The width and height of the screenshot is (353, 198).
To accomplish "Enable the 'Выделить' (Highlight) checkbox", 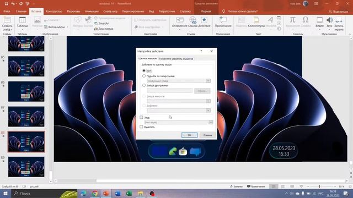I will 141,127.
